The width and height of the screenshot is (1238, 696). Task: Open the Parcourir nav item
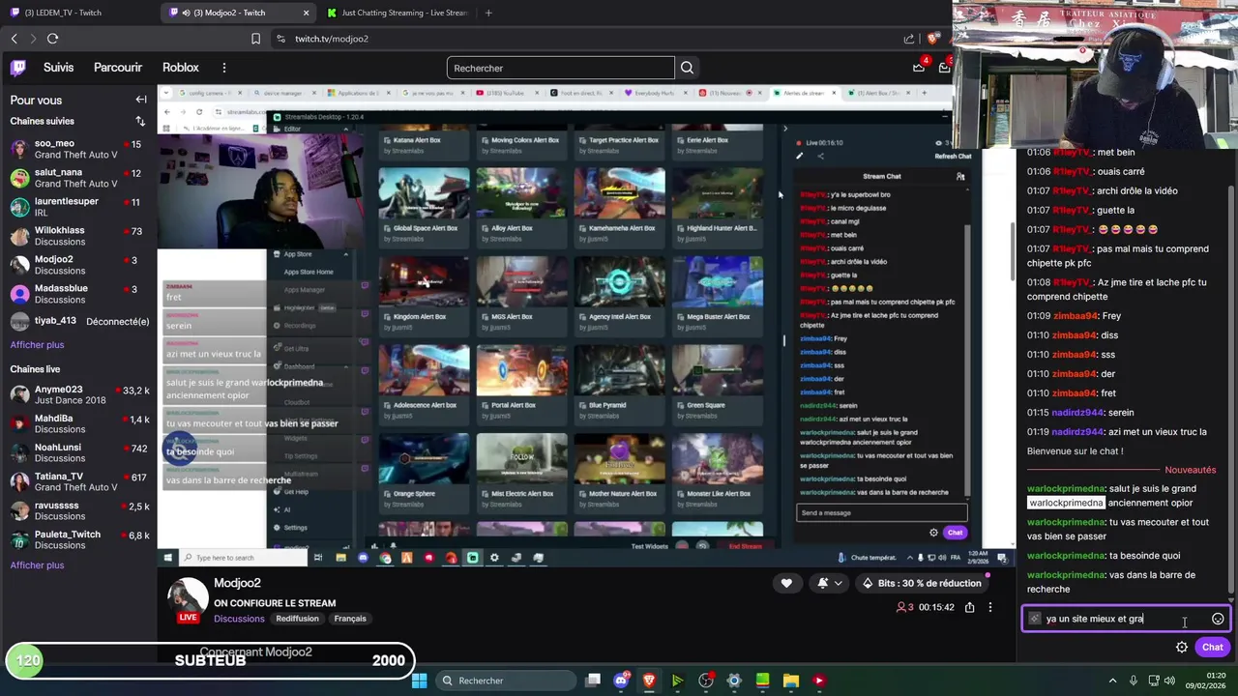point(118,68)
